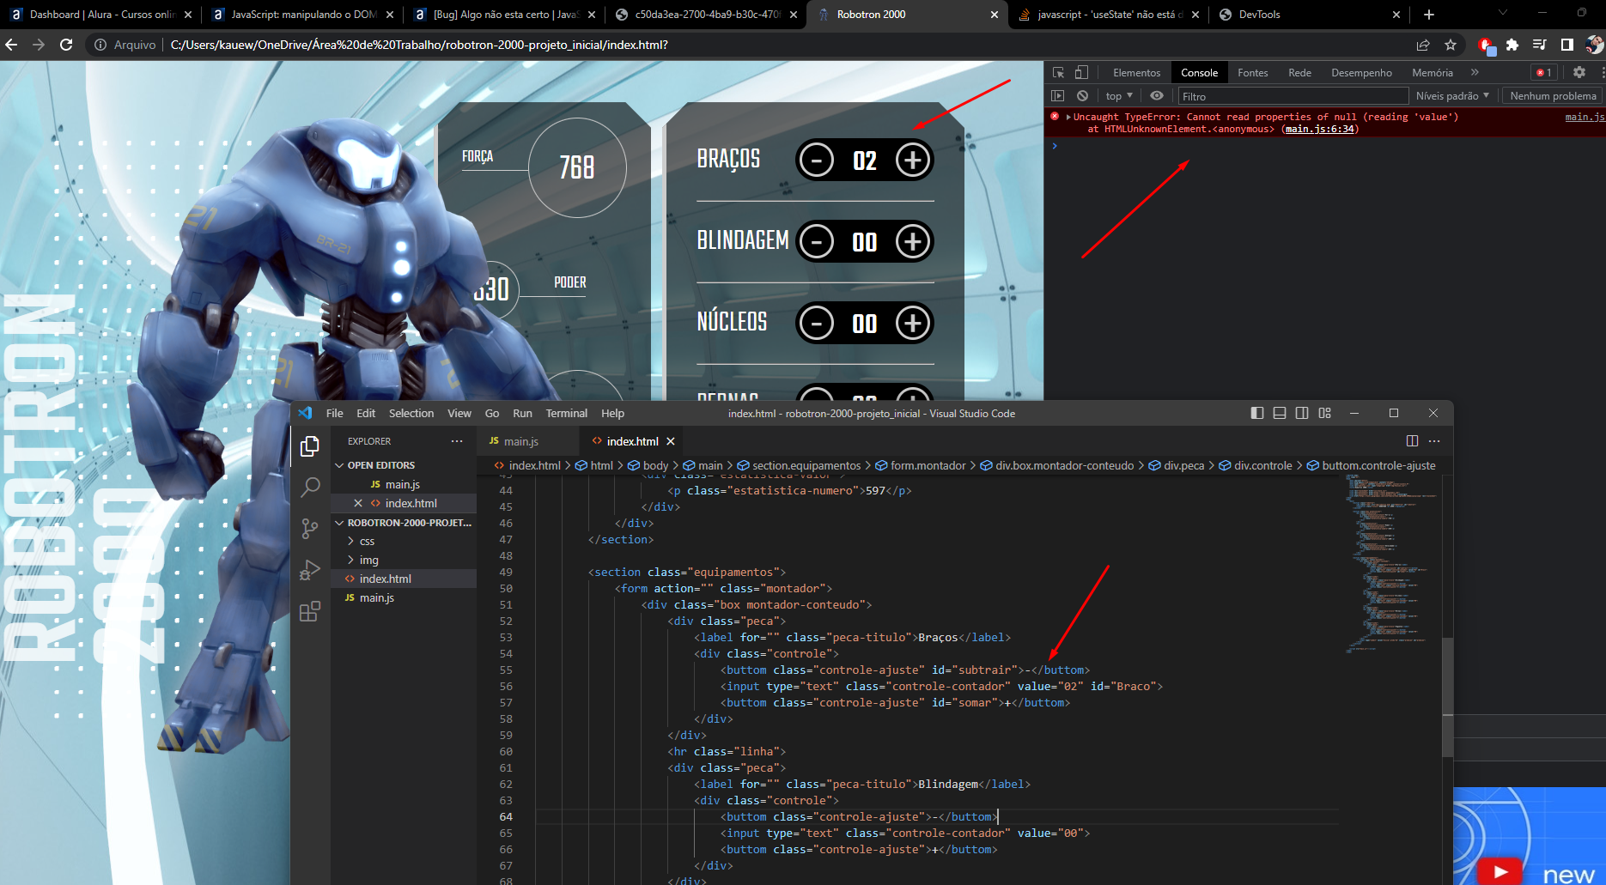Click plus button for Braços

click(912, 160)
